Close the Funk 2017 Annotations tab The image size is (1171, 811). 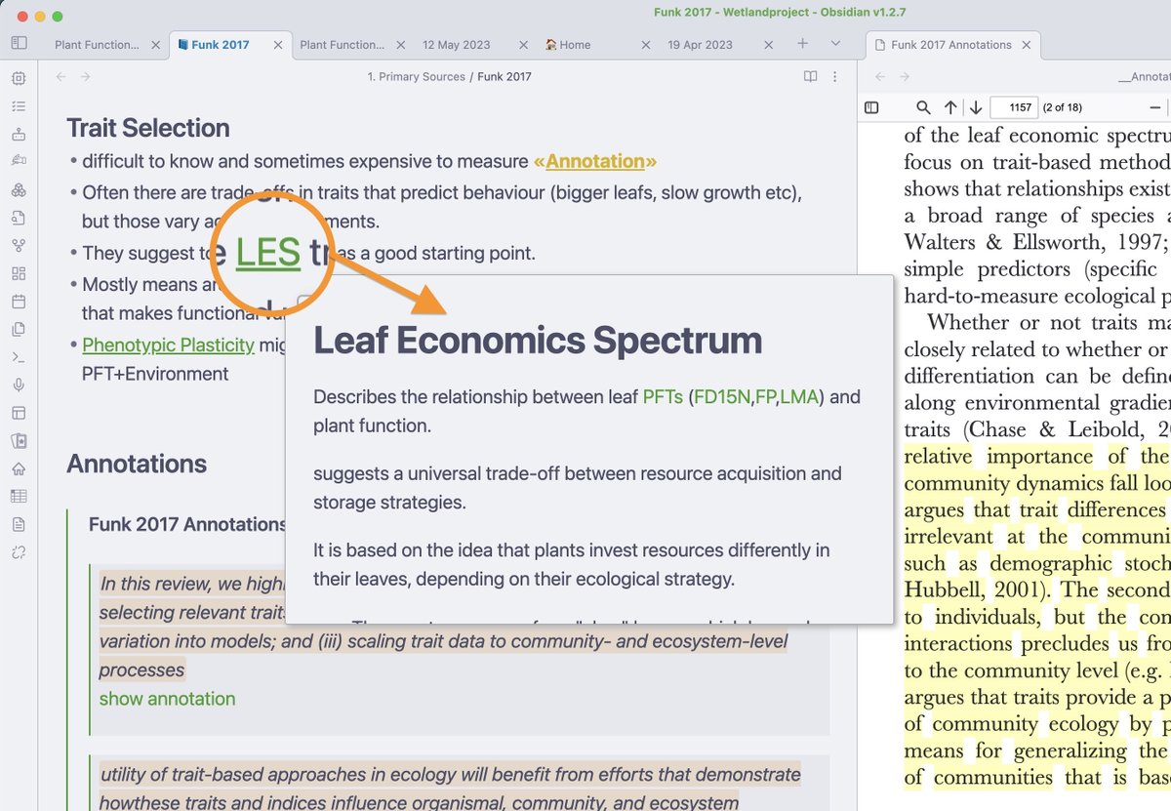coord(1027,45)
